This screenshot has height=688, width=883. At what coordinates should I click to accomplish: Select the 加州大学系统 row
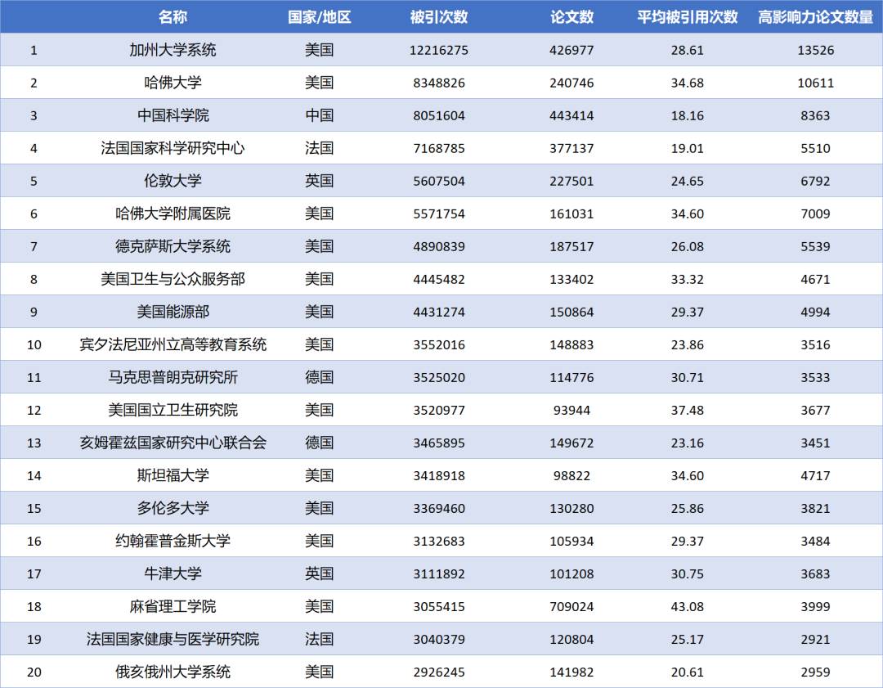[174, 49]
